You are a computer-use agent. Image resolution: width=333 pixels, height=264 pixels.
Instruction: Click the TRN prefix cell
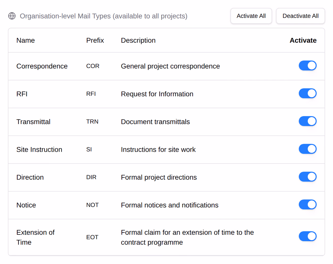(x=92, y=122)
